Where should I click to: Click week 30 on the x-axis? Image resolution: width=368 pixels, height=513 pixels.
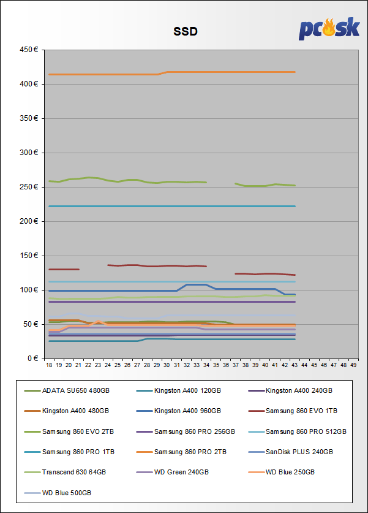click(167, 365)
